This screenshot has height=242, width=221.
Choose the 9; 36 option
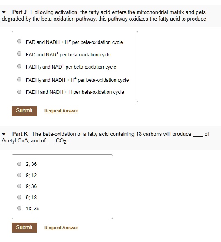pyautogui.click(x=19, y=186)
